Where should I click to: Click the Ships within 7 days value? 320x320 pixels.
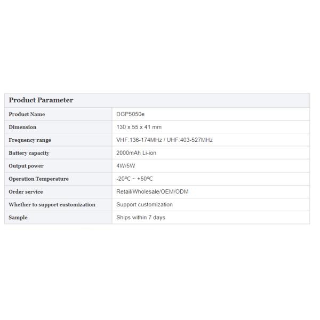pyautogui.click(x=140, y=218)
